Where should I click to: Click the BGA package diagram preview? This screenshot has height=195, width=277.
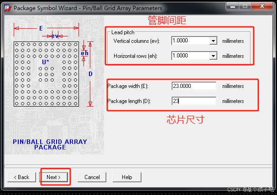point(46,74)
